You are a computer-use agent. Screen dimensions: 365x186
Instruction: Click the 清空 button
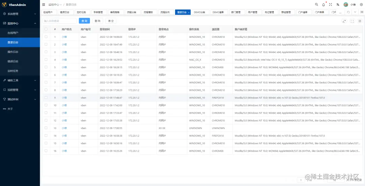pyautogui.click(x=111, y=21)
